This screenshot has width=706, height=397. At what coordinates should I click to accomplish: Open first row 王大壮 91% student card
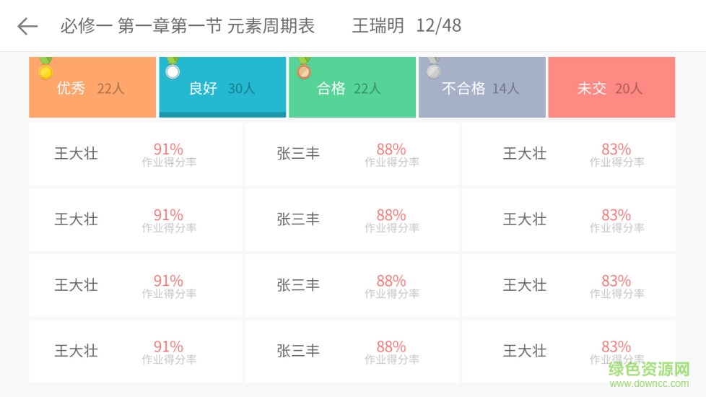tap(135, 154)
